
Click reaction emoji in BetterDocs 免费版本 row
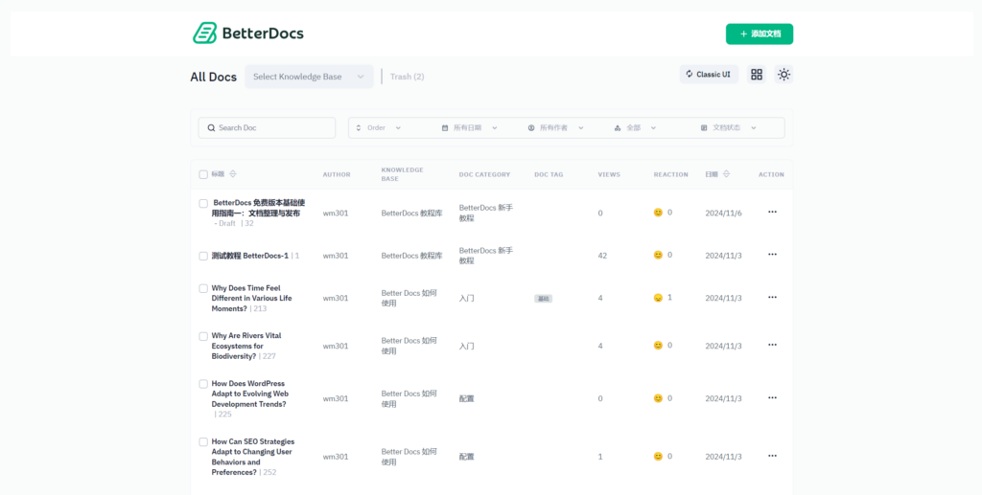pyautogui.click(x=658, y=213)
